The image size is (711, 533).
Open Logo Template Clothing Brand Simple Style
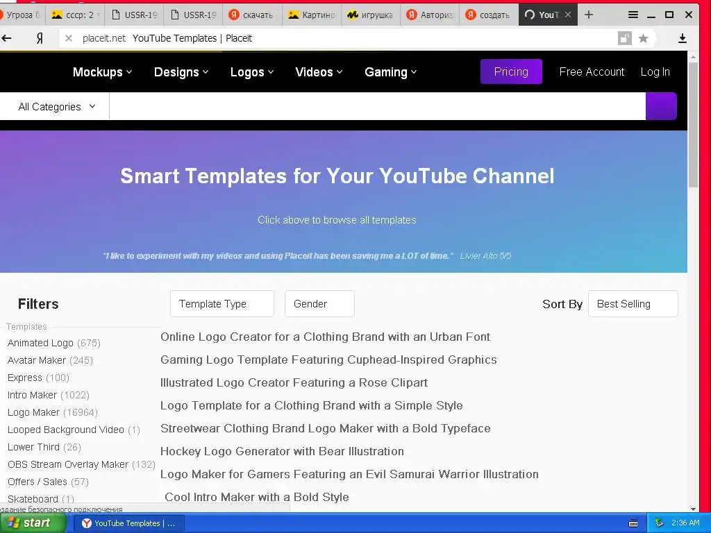coord(312,405)
